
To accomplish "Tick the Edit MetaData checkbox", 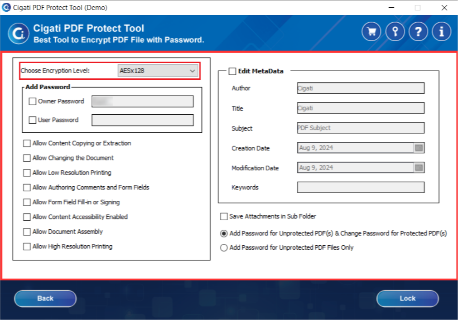I will 232,71.
